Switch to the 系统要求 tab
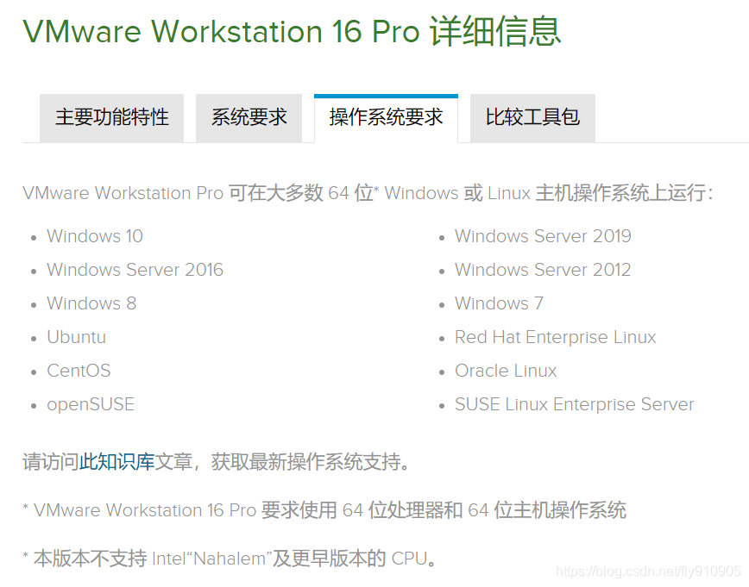Image resolution: width=749 pixels, height=587 pixels. 249,118
